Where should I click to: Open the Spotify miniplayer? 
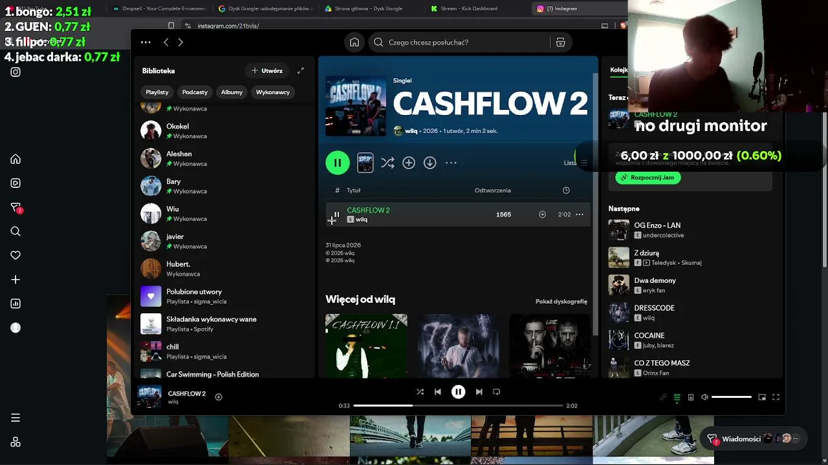point(762,397)
